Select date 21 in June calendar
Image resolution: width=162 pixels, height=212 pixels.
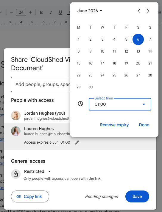pos(150,63)
